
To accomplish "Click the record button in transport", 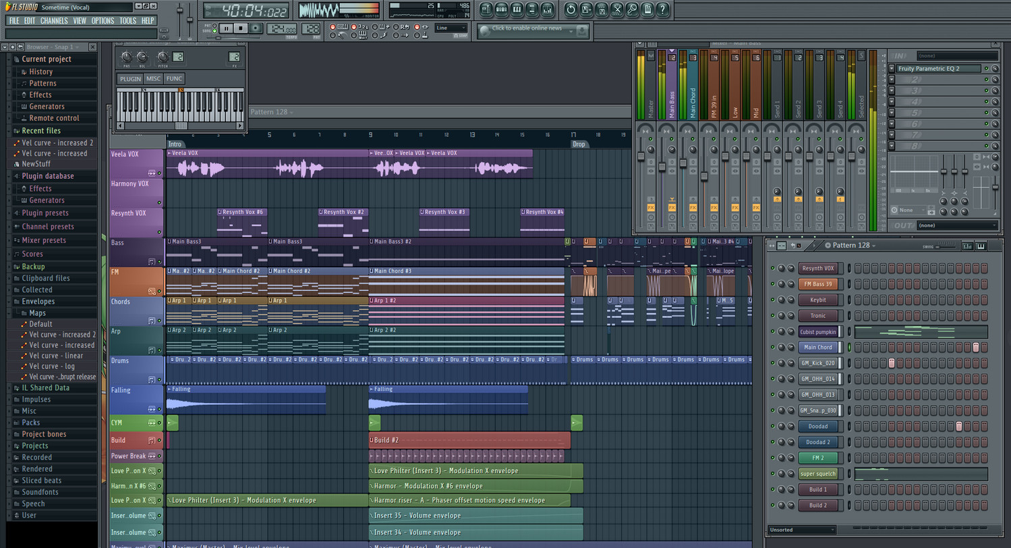I will pyautogui.click(x=256, y=28).
